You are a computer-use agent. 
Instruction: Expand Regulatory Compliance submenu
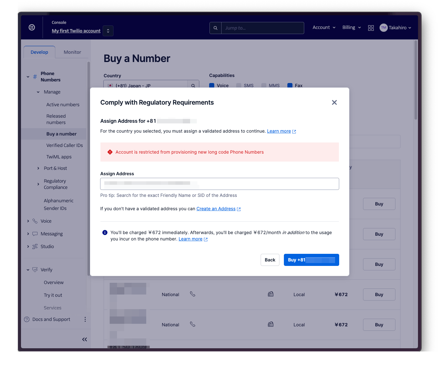pos(38,184)
